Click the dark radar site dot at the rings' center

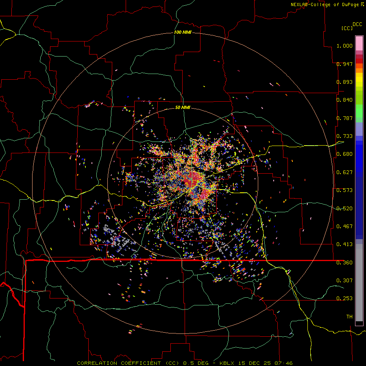pyautogui.click(x=184, y=183)
